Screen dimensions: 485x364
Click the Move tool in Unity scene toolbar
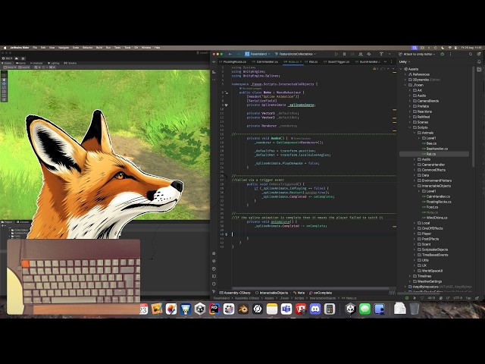[4, 83]
